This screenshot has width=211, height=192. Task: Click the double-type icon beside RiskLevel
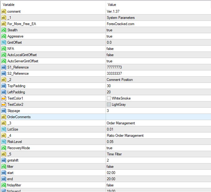pyautogui.click(x=4, y=142)
